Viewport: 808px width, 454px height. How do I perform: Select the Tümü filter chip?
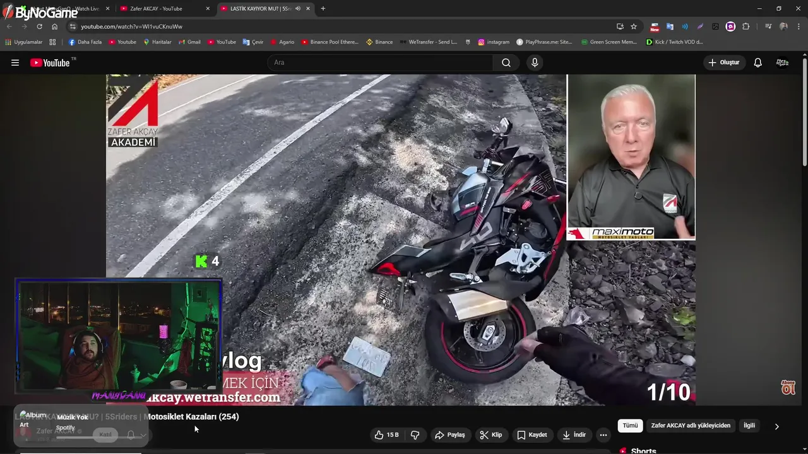630,426
